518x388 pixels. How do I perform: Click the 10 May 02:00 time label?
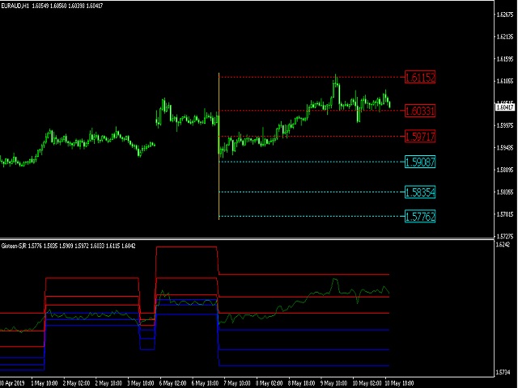click(x=366, y=383)
